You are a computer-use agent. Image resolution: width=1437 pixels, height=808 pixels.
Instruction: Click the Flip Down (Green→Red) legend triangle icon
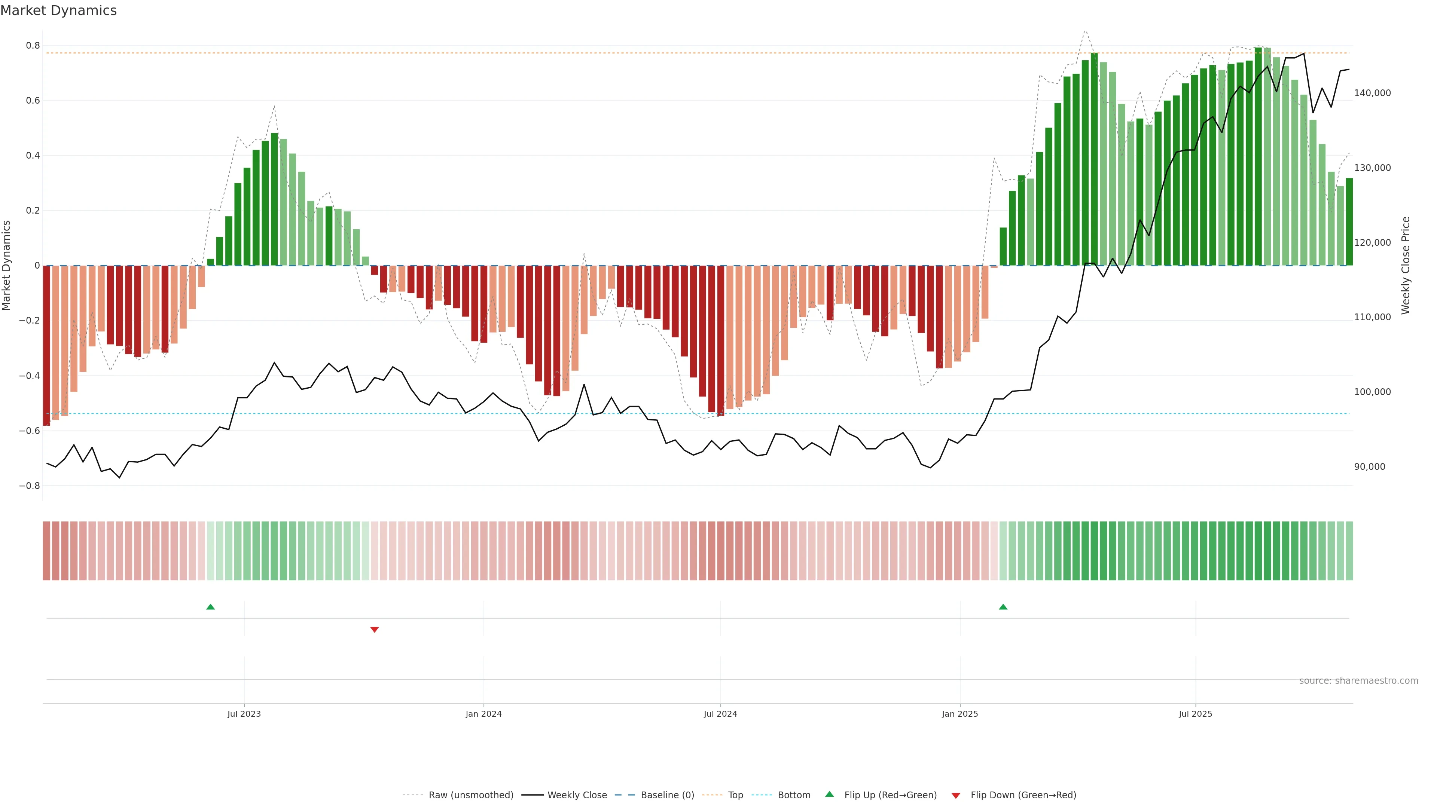956,796
